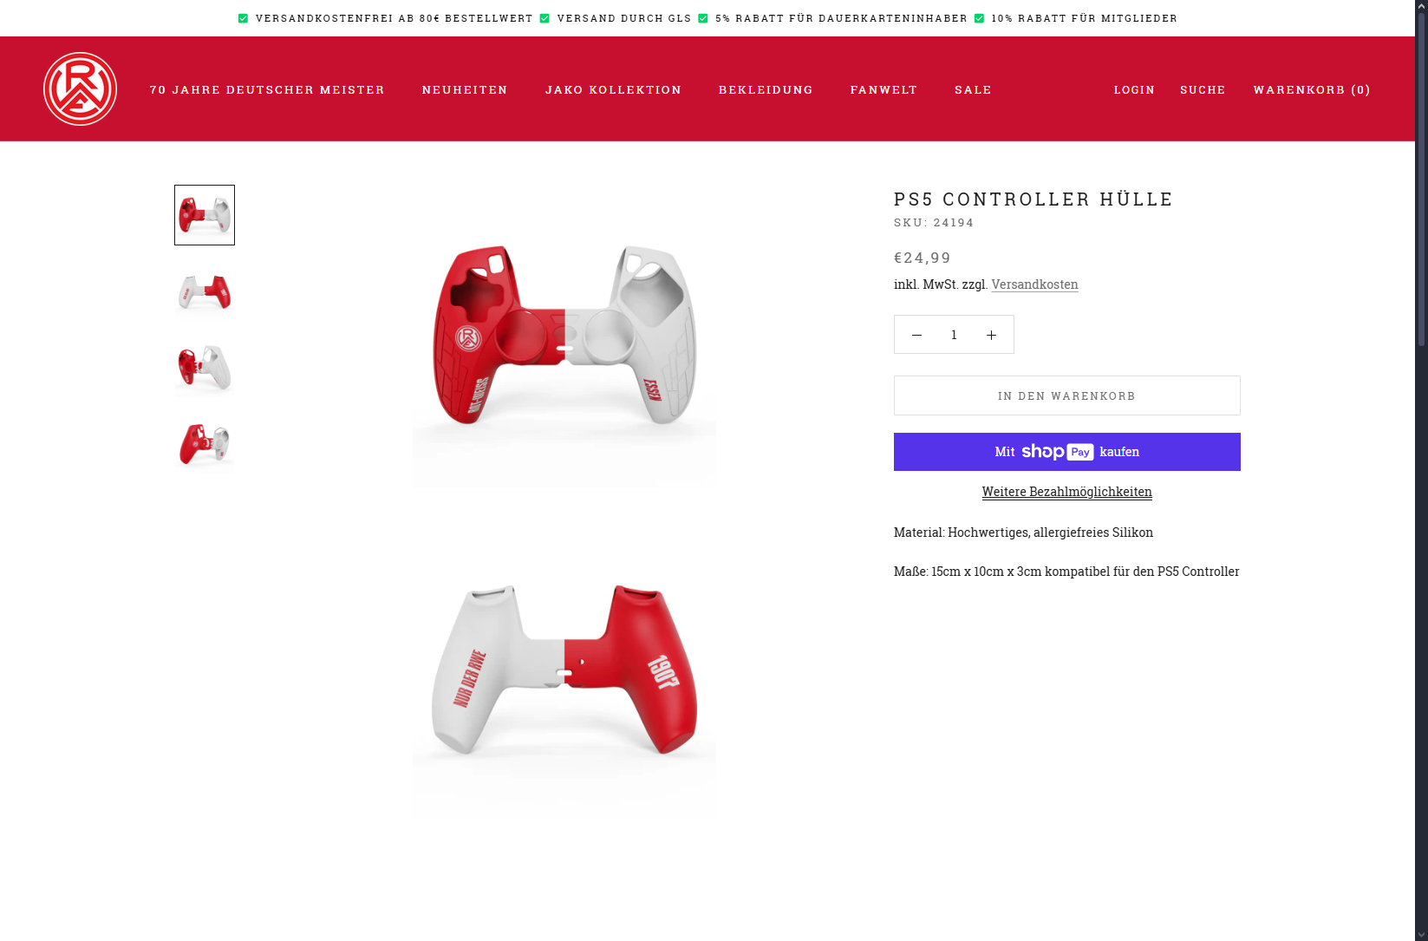Open the Warenkorb cart
Image resolution: width=1428 pixels, height=941 pixels.
pyautogui.click(x=1312, y=89)
